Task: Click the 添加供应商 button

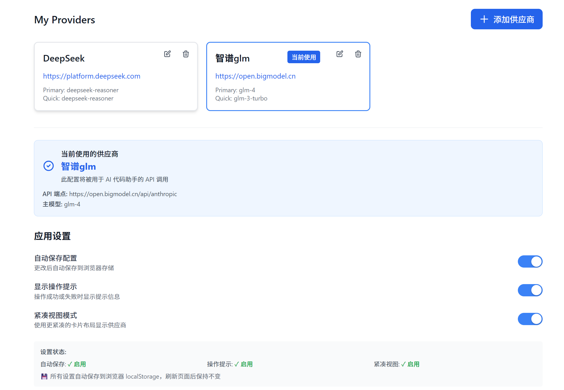Action: click(x=506, y=19)
